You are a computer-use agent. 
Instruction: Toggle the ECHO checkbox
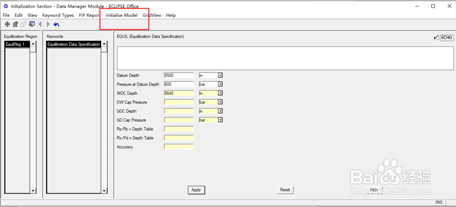click(436, 37)
